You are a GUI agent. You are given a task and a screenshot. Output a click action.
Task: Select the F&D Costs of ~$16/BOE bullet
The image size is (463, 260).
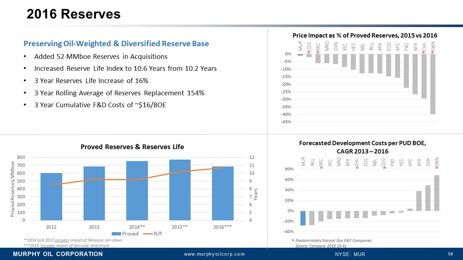click(x=100, y=105)
